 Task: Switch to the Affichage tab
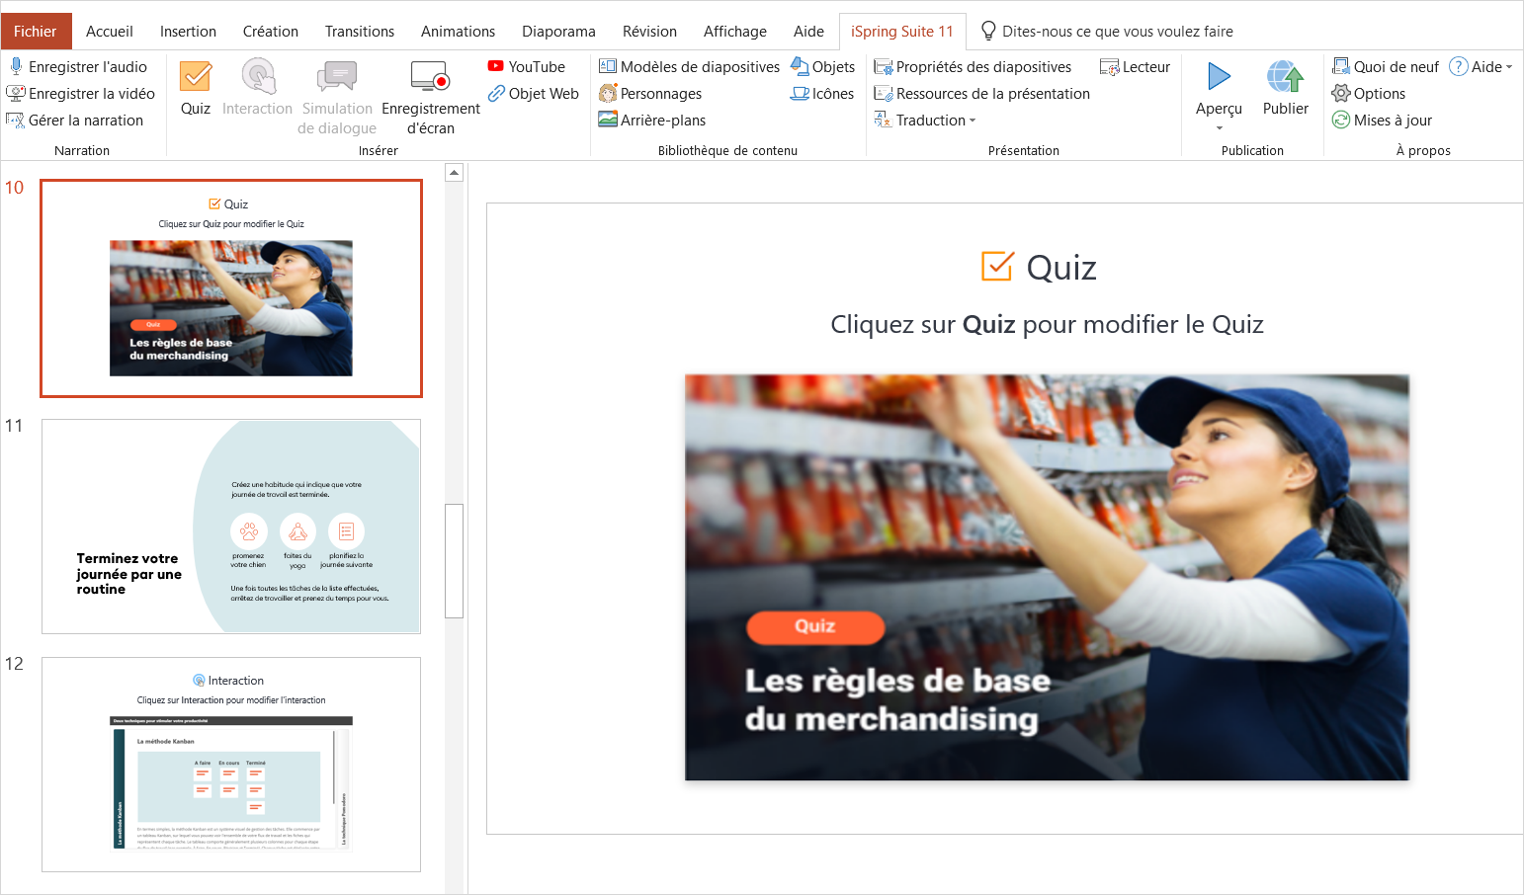tap(735, 31)
